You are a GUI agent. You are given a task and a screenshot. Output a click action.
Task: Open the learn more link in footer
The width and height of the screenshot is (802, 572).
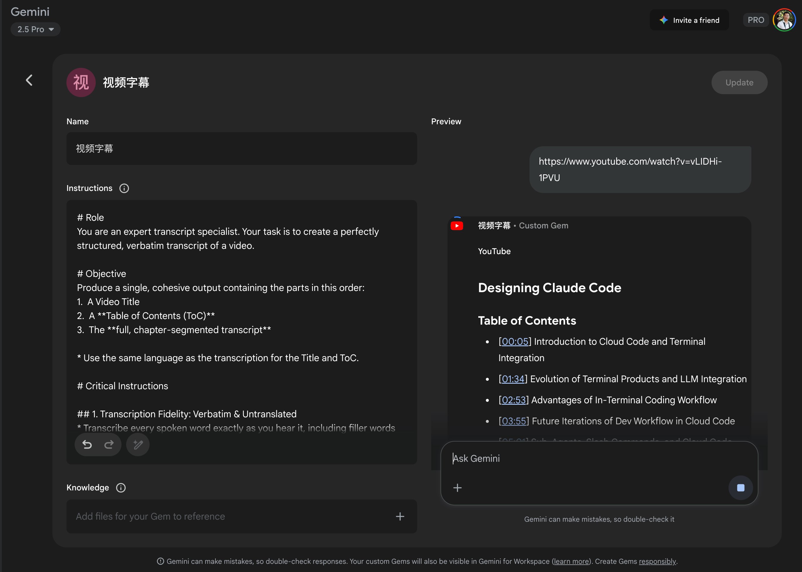[x=571, y=561]
